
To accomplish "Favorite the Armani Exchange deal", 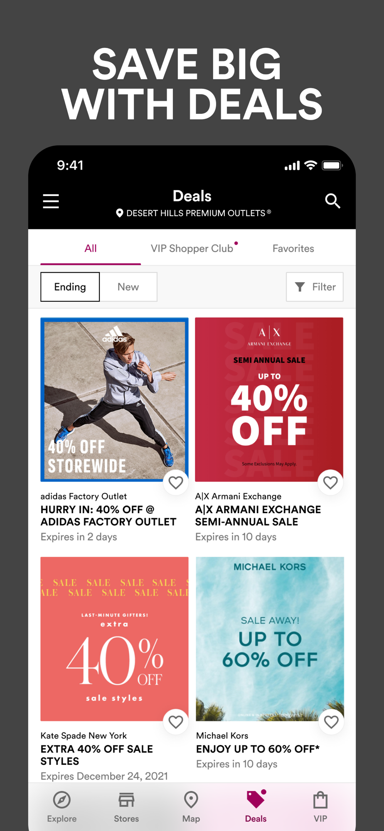I will (x=330, y=482).
